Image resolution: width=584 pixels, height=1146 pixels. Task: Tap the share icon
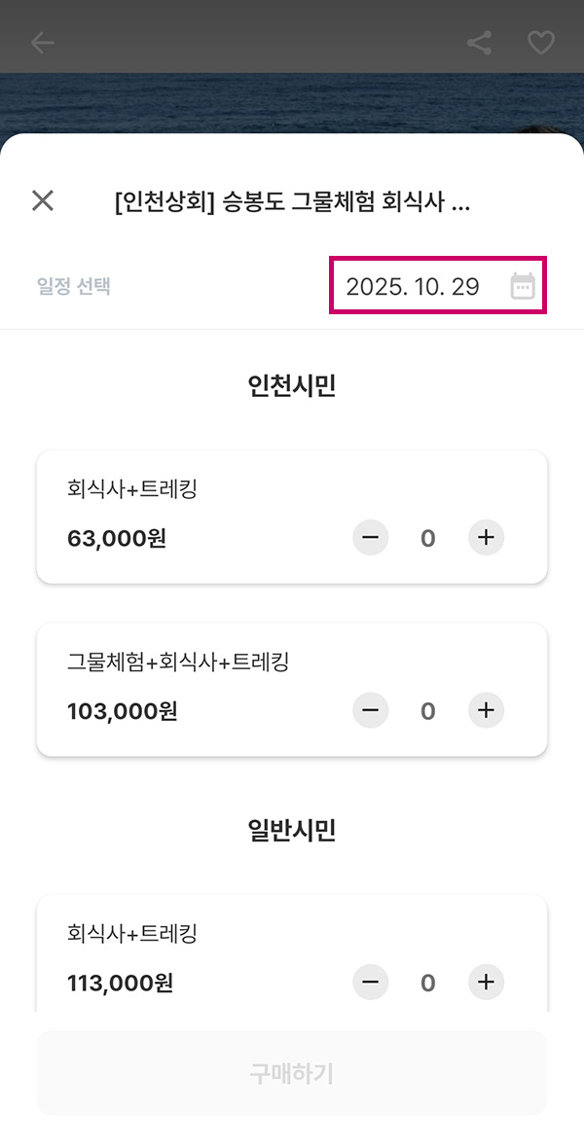tap(479, 43)
